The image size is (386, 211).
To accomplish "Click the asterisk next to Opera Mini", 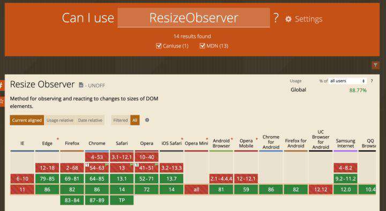I will (x=207, y=139).
